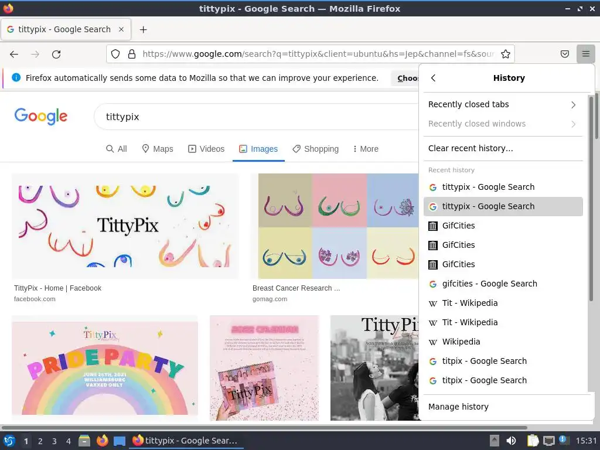Open the Wikipedia history entry
This screenshot has width=600, height=450.
[x=503, y=342]
